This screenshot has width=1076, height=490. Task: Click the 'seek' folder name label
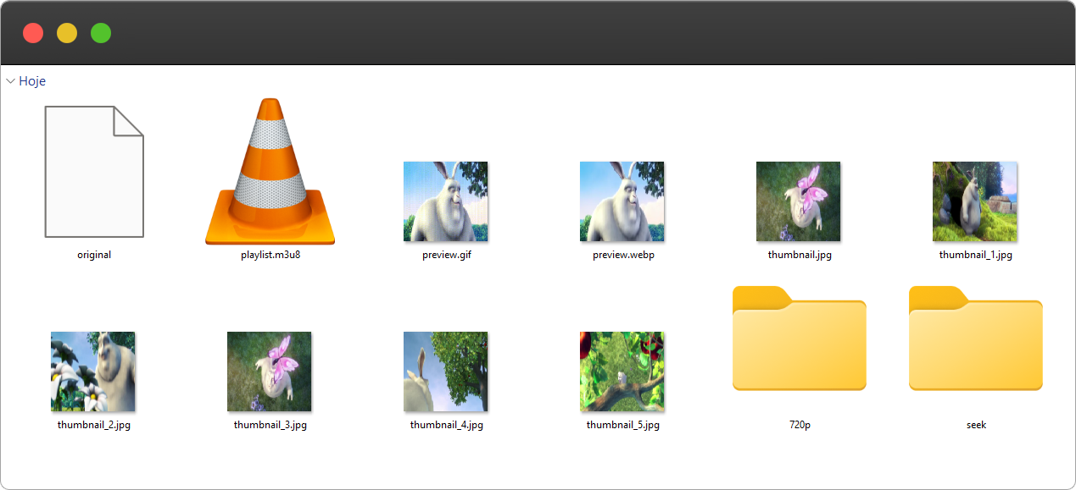976,425
